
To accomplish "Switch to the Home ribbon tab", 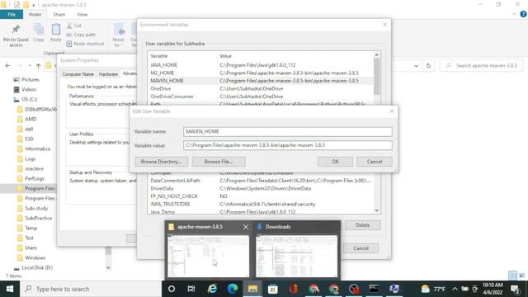I will pyautogui.click(x=35, y=15).
